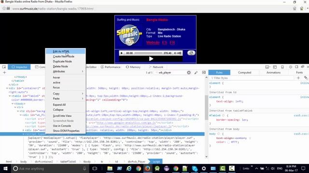
Task: Click the ES language link
Action: [165, 43]
